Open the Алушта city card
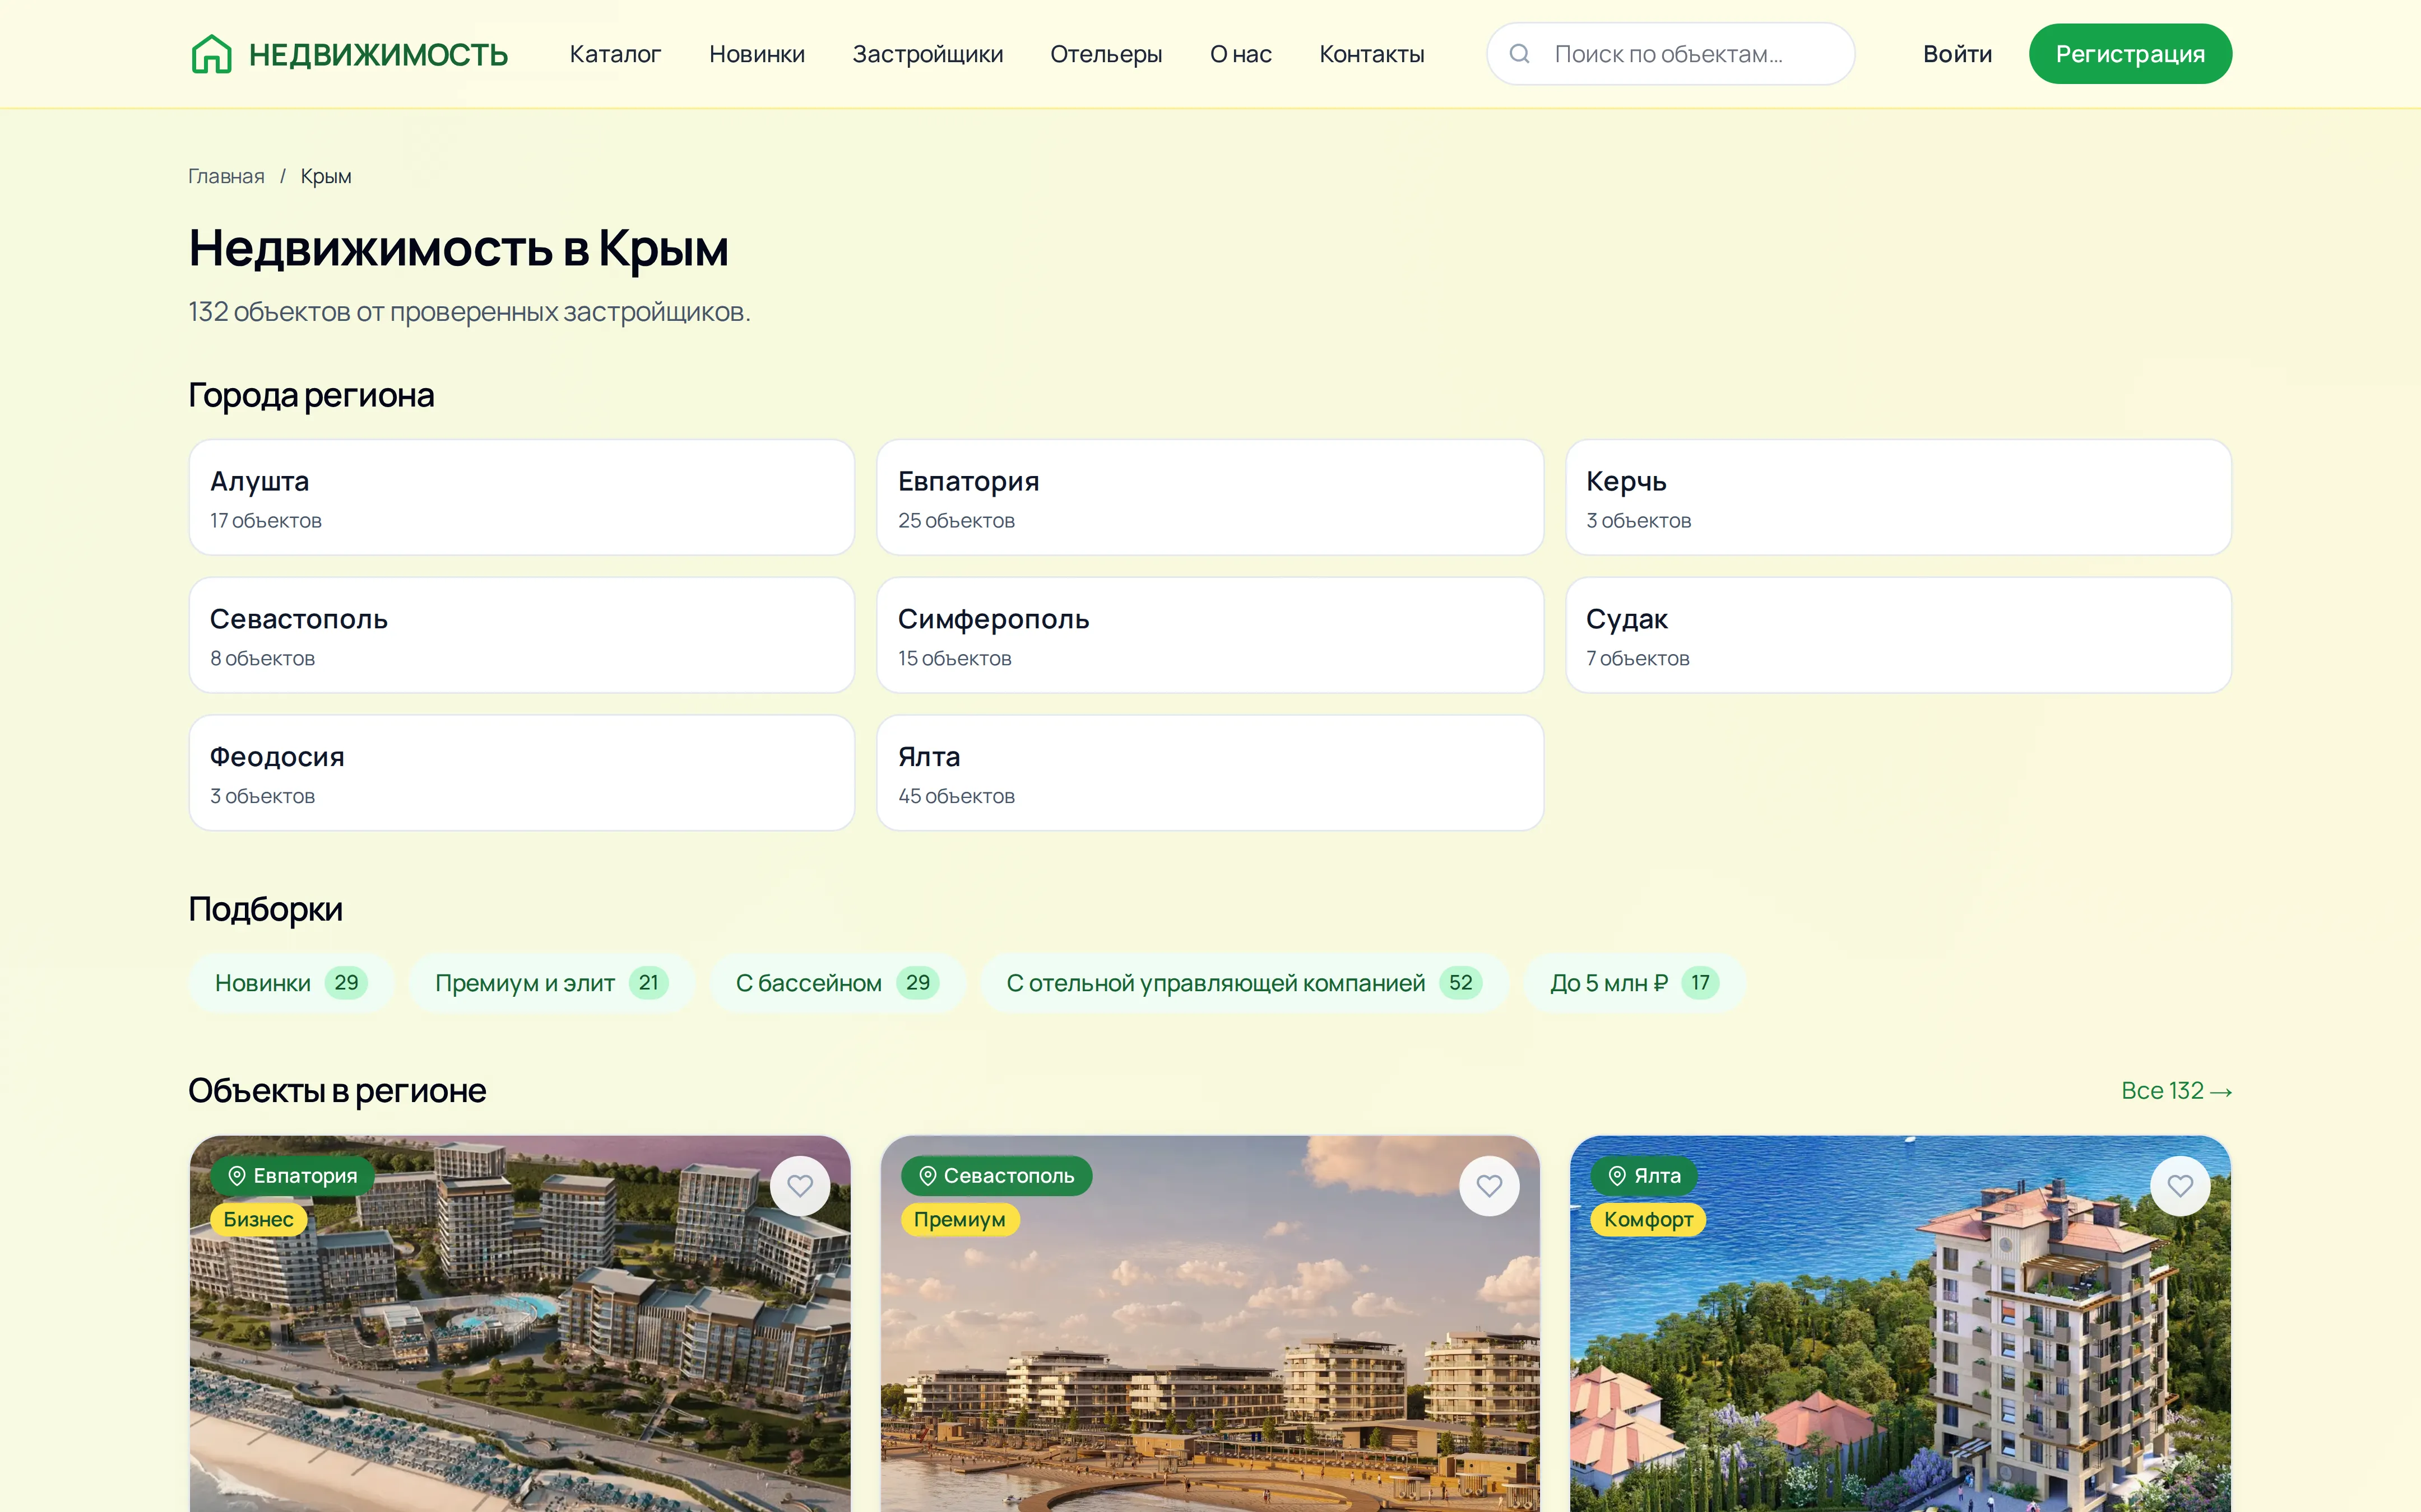Screen dimensions: 2421x1512 point(522,497)
